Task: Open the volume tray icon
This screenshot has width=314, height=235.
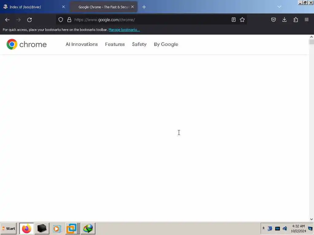Action: (x=285, y=228)
